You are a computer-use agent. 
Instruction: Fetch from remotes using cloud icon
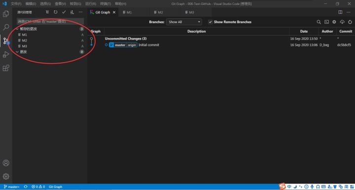[x=342, y=22]
